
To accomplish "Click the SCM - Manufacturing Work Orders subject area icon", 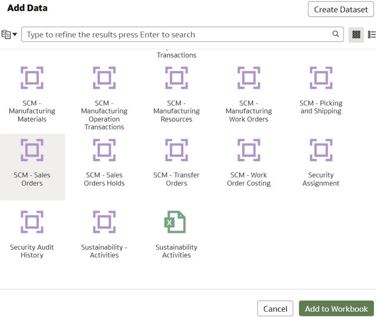I will (249, 78).
